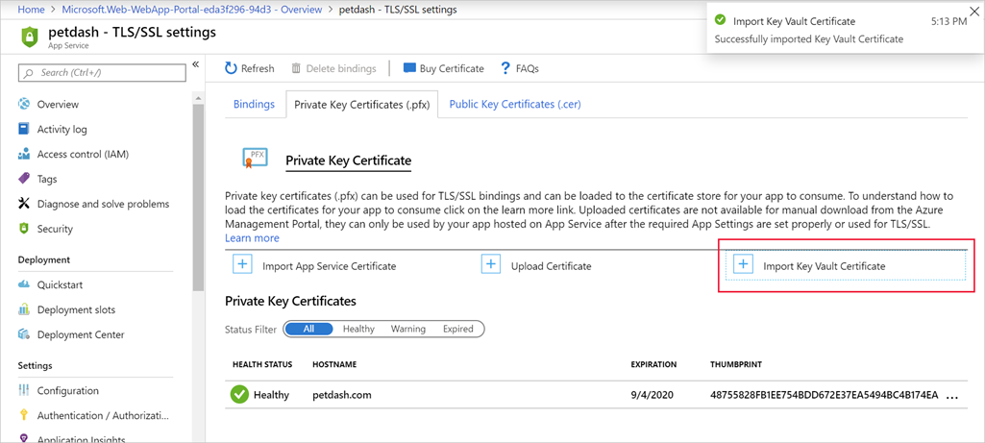The height and width of the screenshot is (443, 985).
Task: Open FAQs question mark icon
Action: (505, 68)
